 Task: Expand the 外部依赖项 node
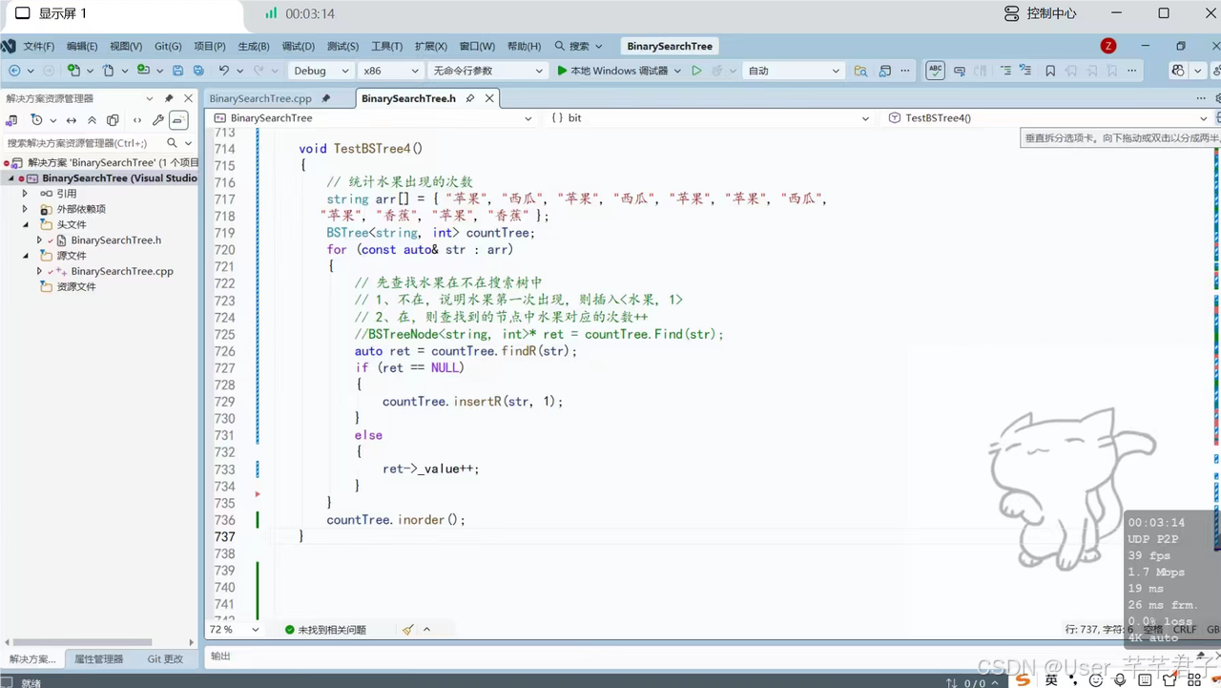click(25, 209)
